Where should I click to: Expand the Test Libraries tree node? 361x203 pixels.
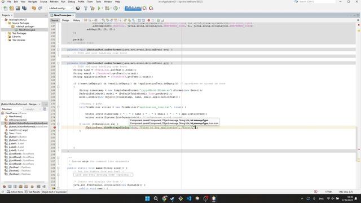click(x=6, y=40)
